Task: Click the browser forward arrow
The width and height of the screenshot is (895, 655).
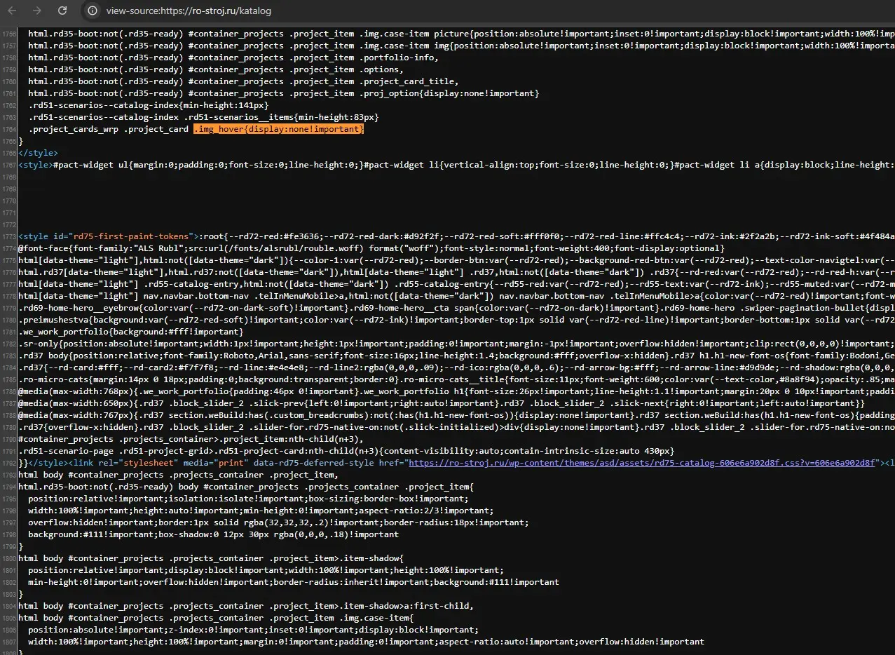Action: click(37, 11)
